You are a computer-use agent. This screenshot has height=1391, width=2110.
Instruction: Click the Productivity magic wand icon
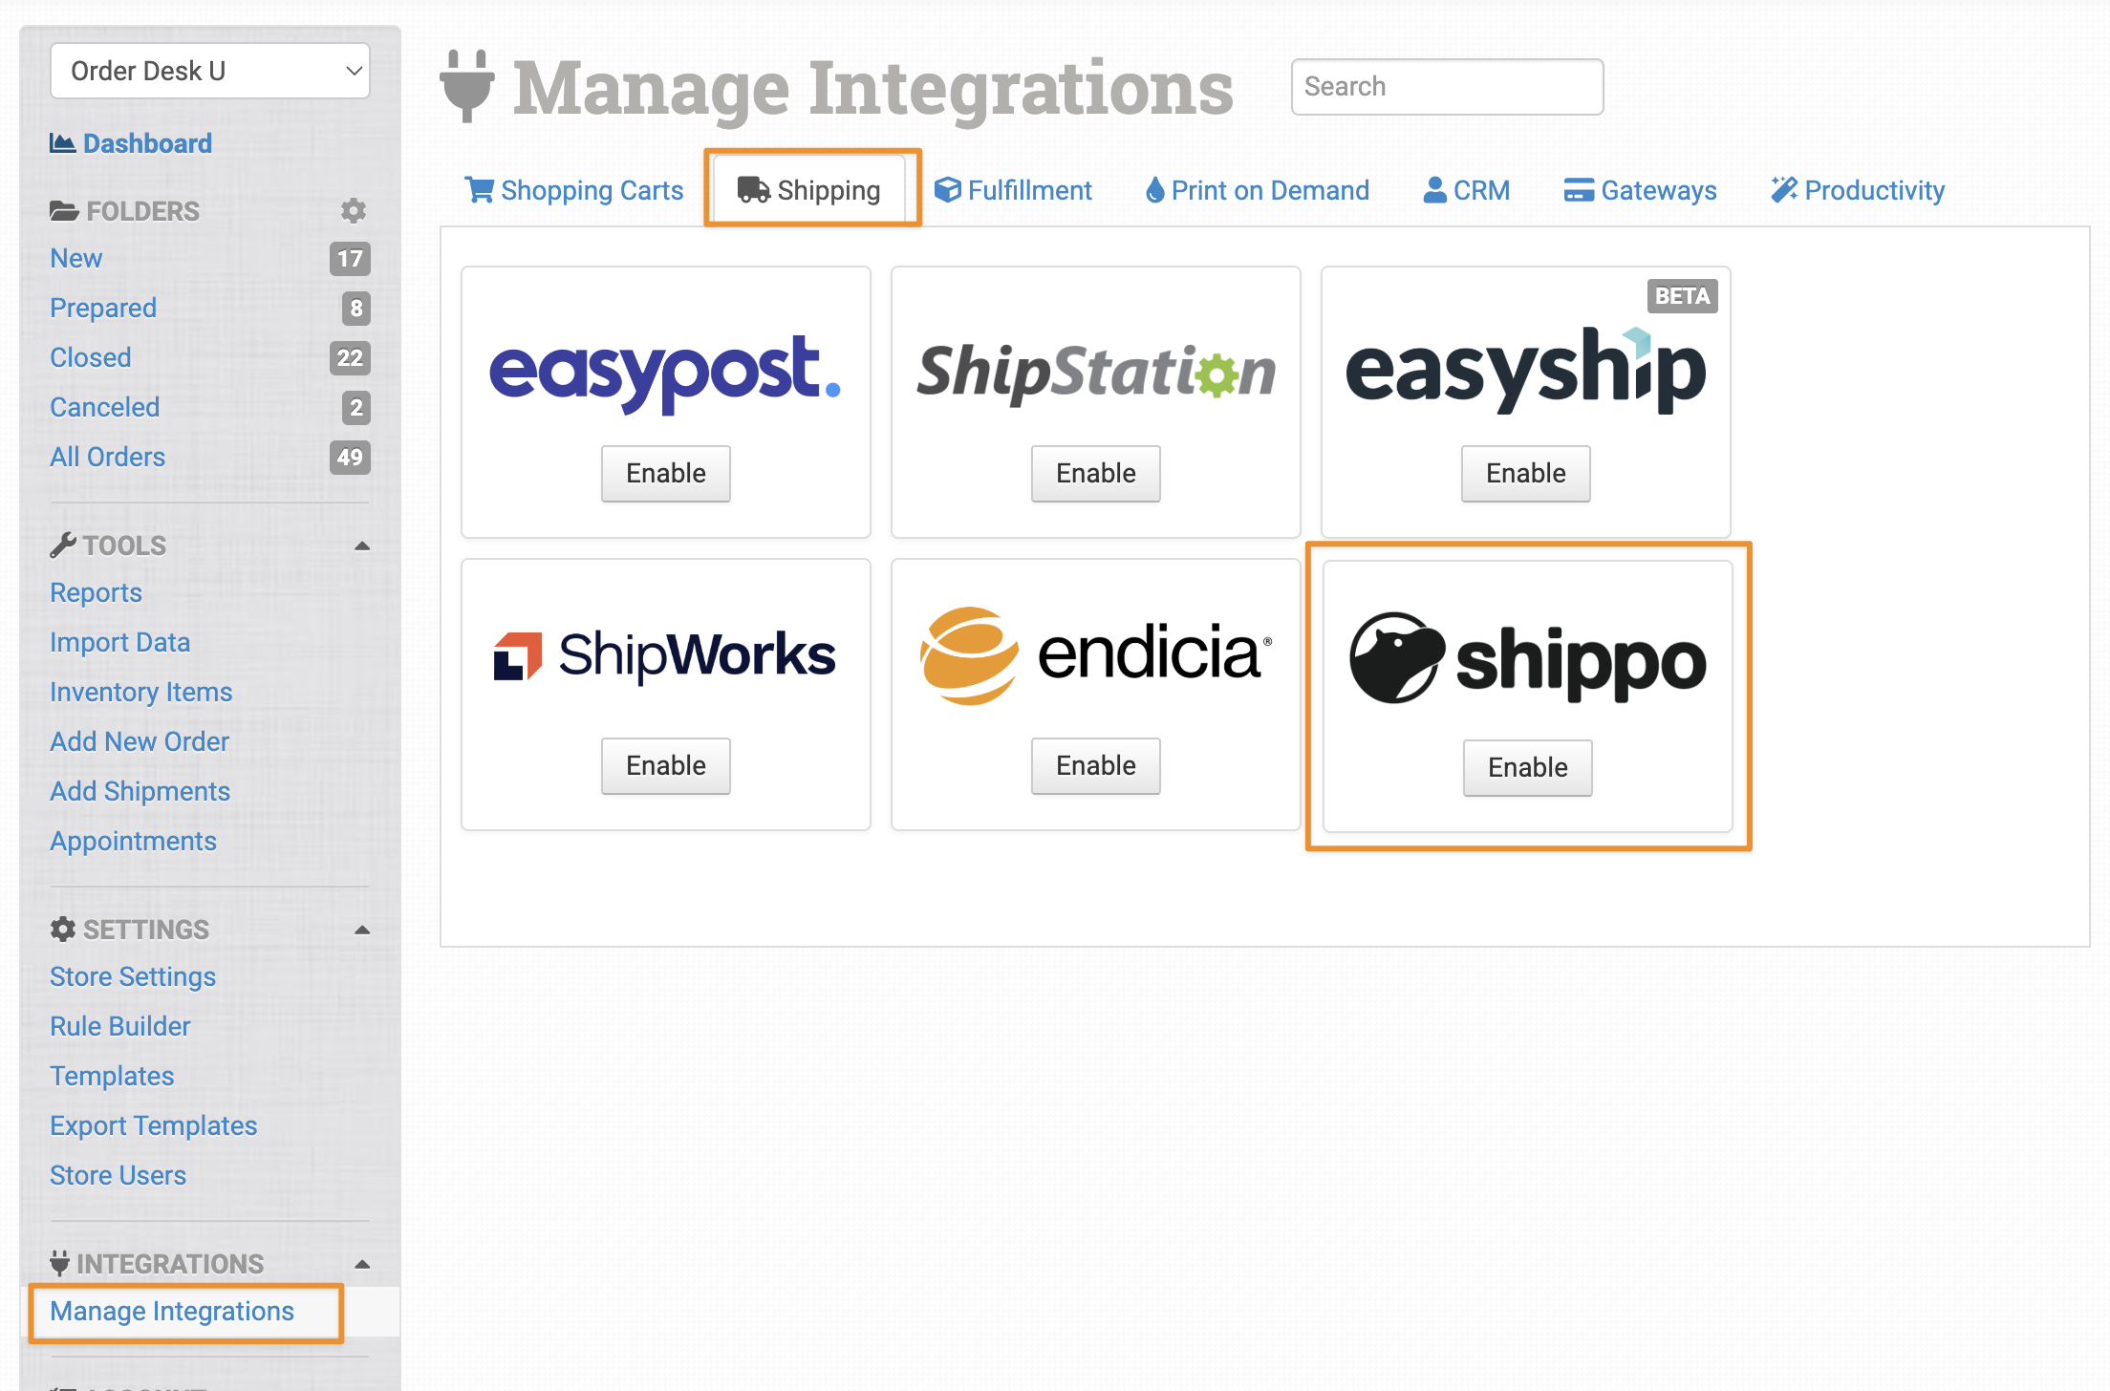pos(1783,190)
